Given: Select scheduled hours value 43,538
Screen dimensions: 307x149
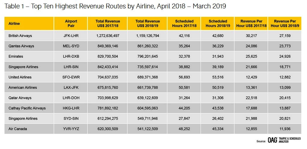Looking at the screenshot, I should pyautogui.click(x=218, y=108).
